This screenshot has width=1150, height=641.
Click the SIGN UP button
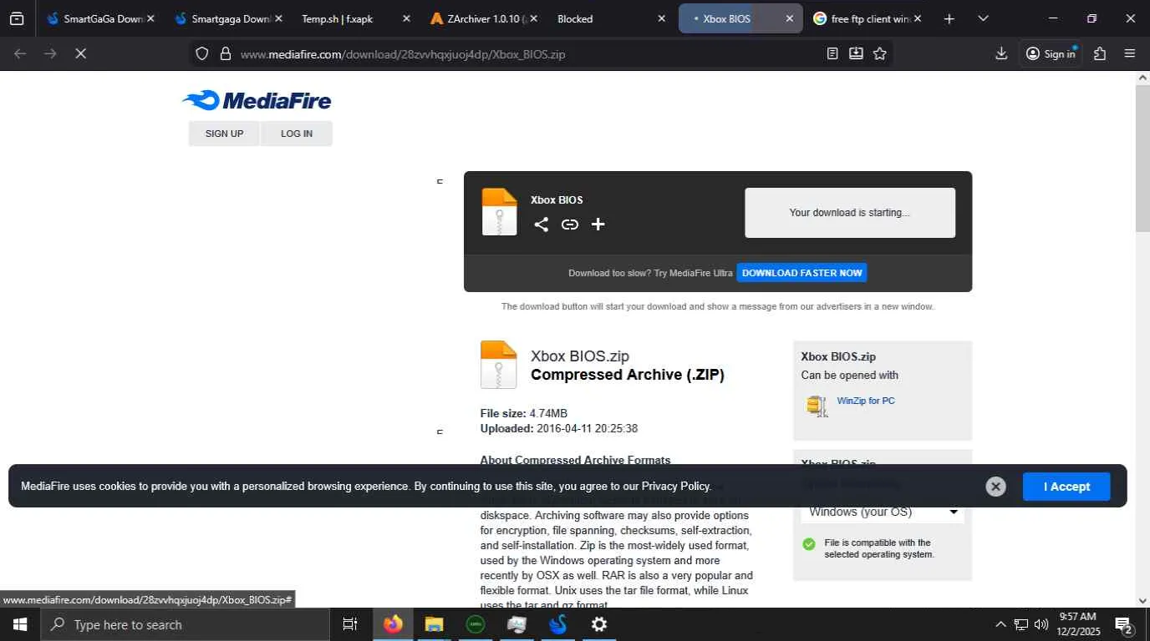(x=224, y=134)
